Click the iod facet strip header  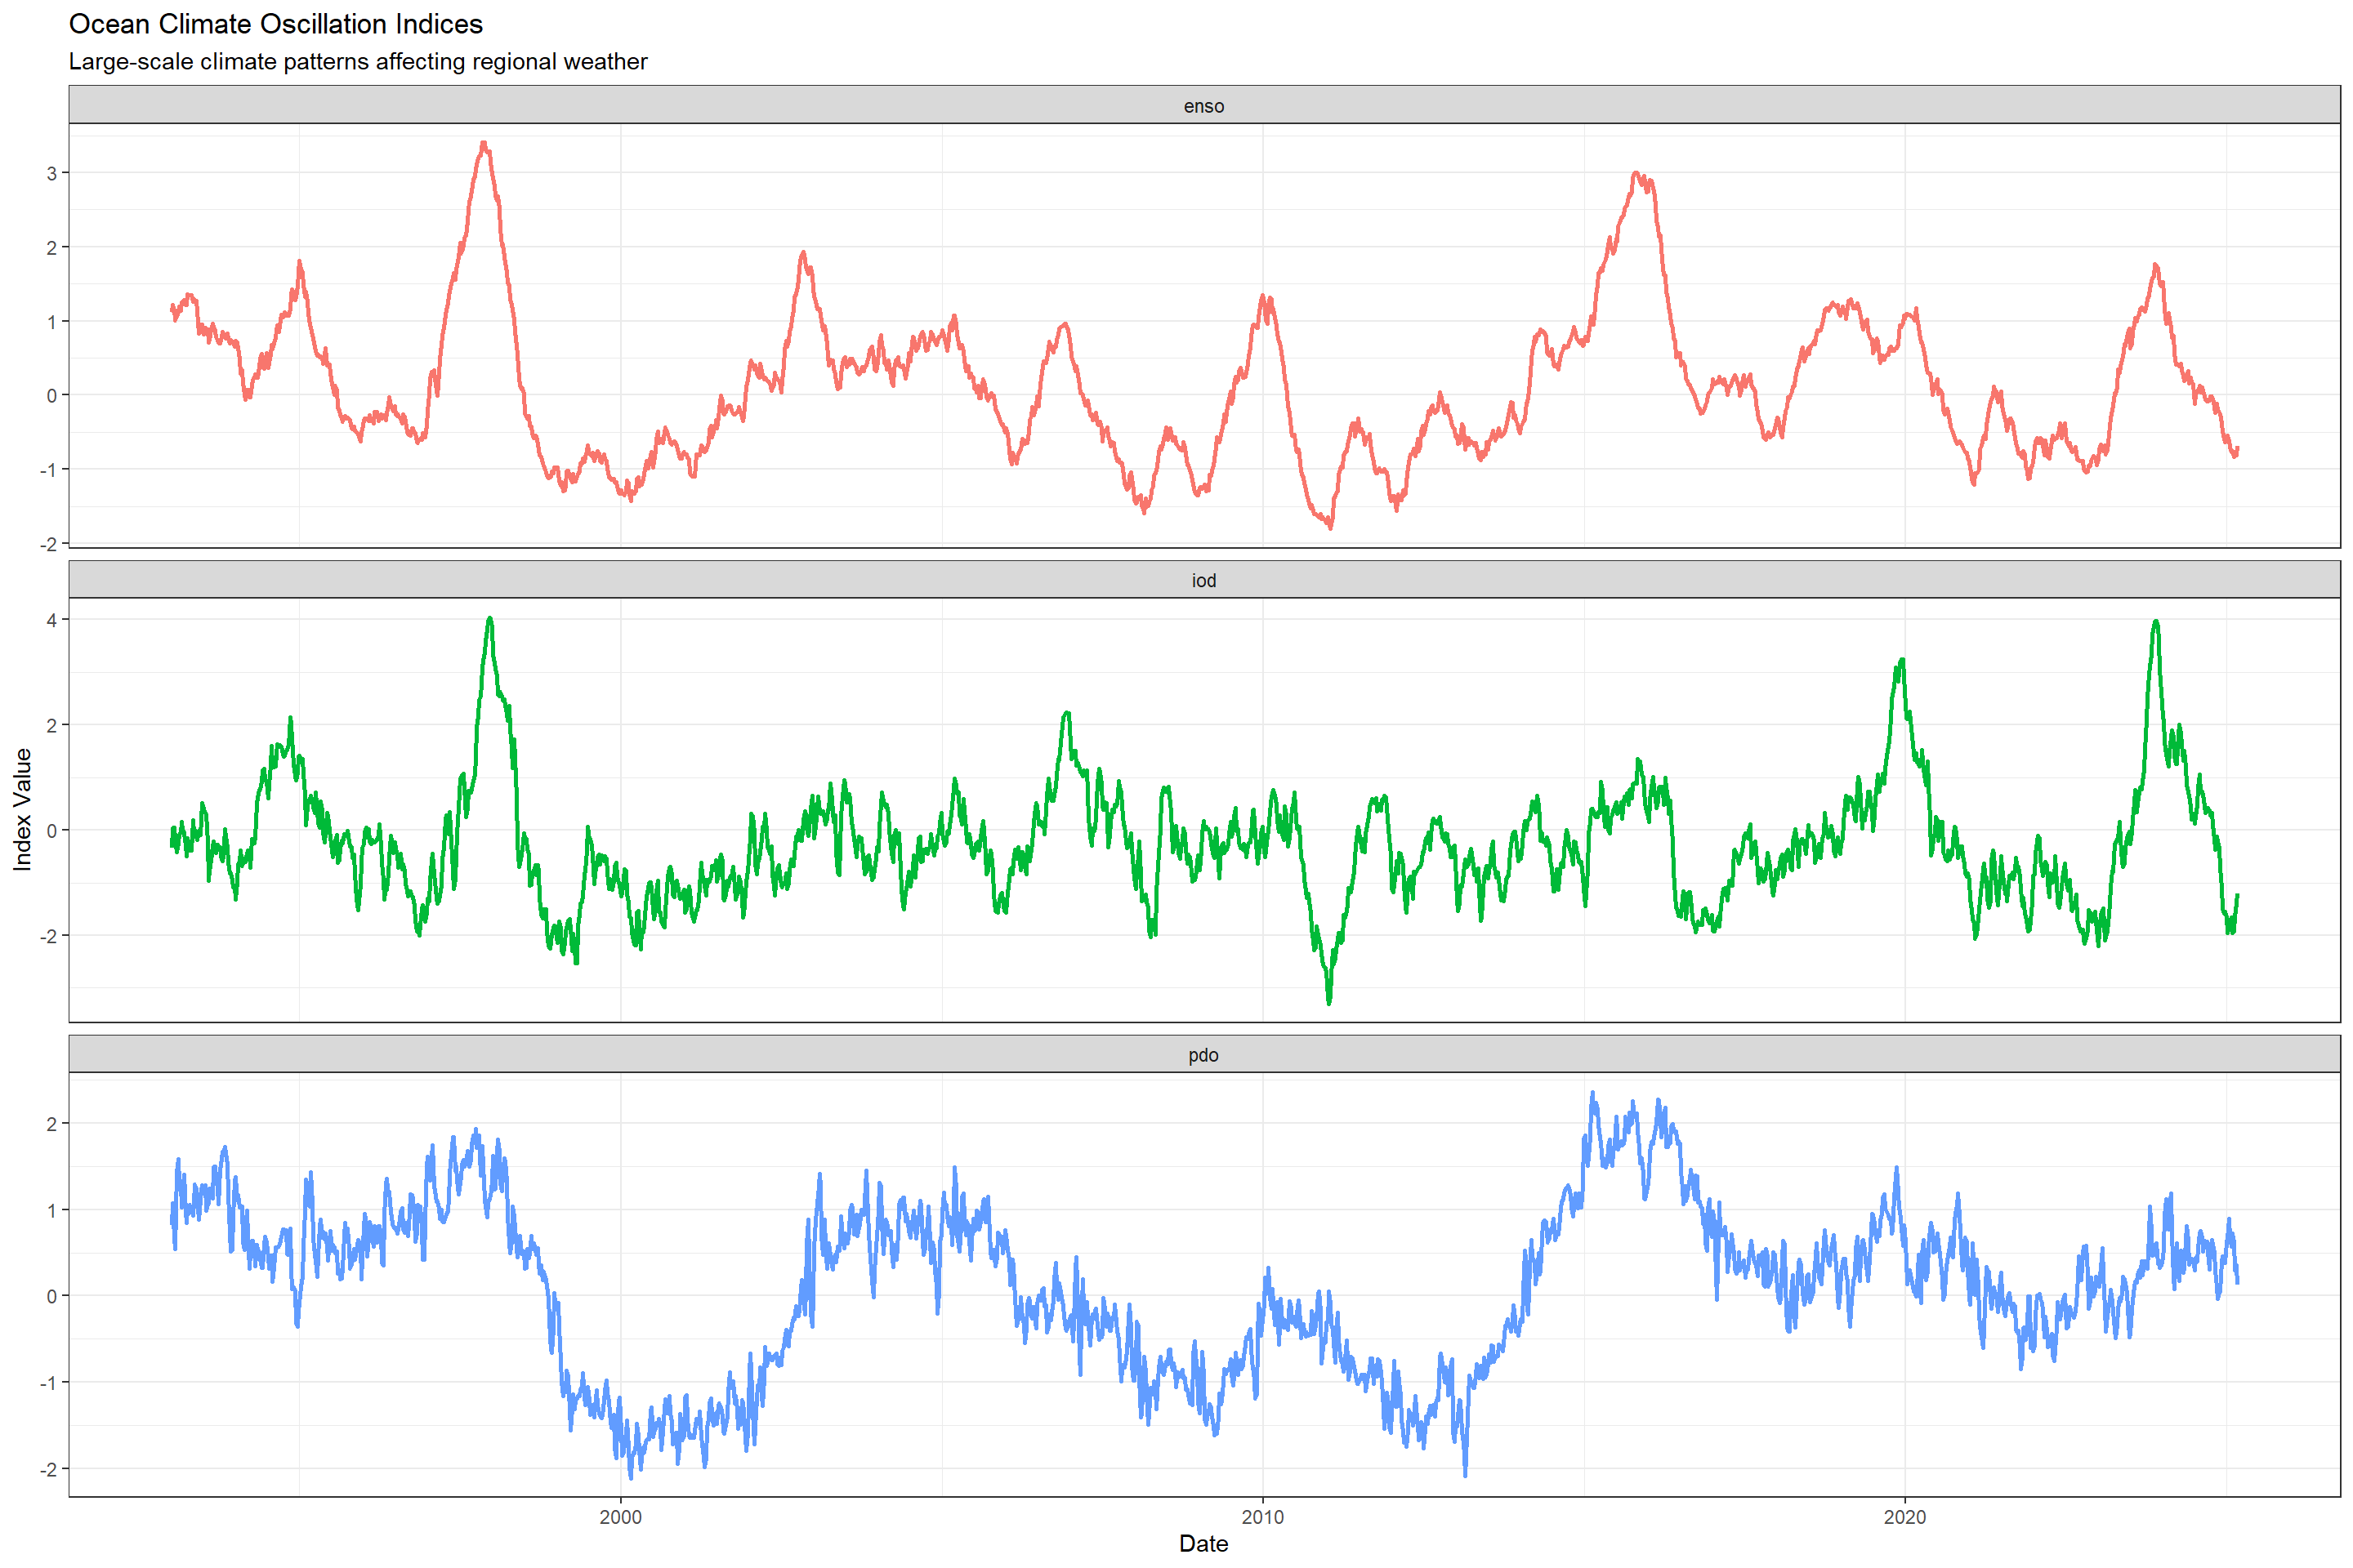point(1203,580)
